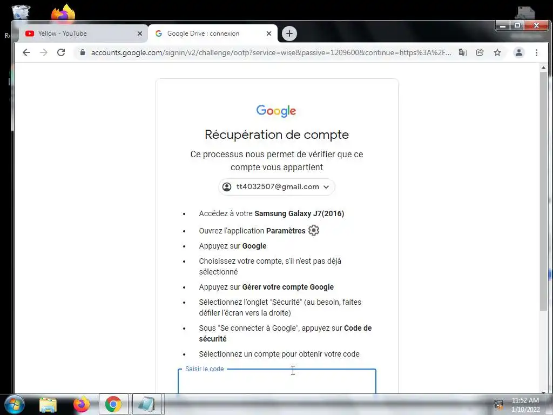The image size is (553, 415).
Task: Open the Chrome profile avatar
Action: pyautogui.click(x=519, y=52)
